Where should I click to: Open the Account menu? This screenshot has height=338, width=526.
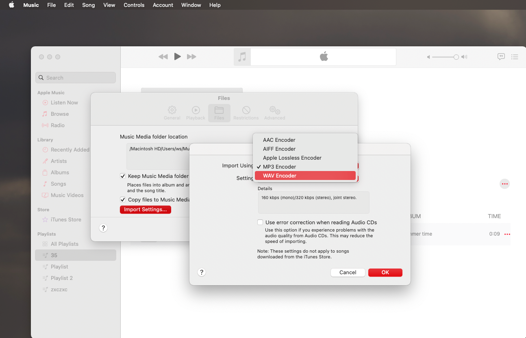pyautogui.click(x=163, y=5)
